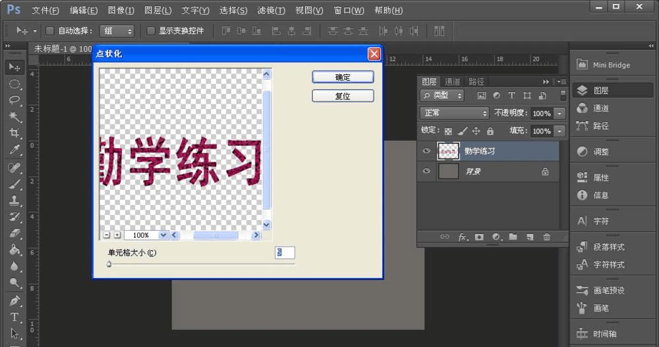Viewport: 659px width, 347px height.
Task: Zoom out the preview with the minus button
Action: [107, 235]
